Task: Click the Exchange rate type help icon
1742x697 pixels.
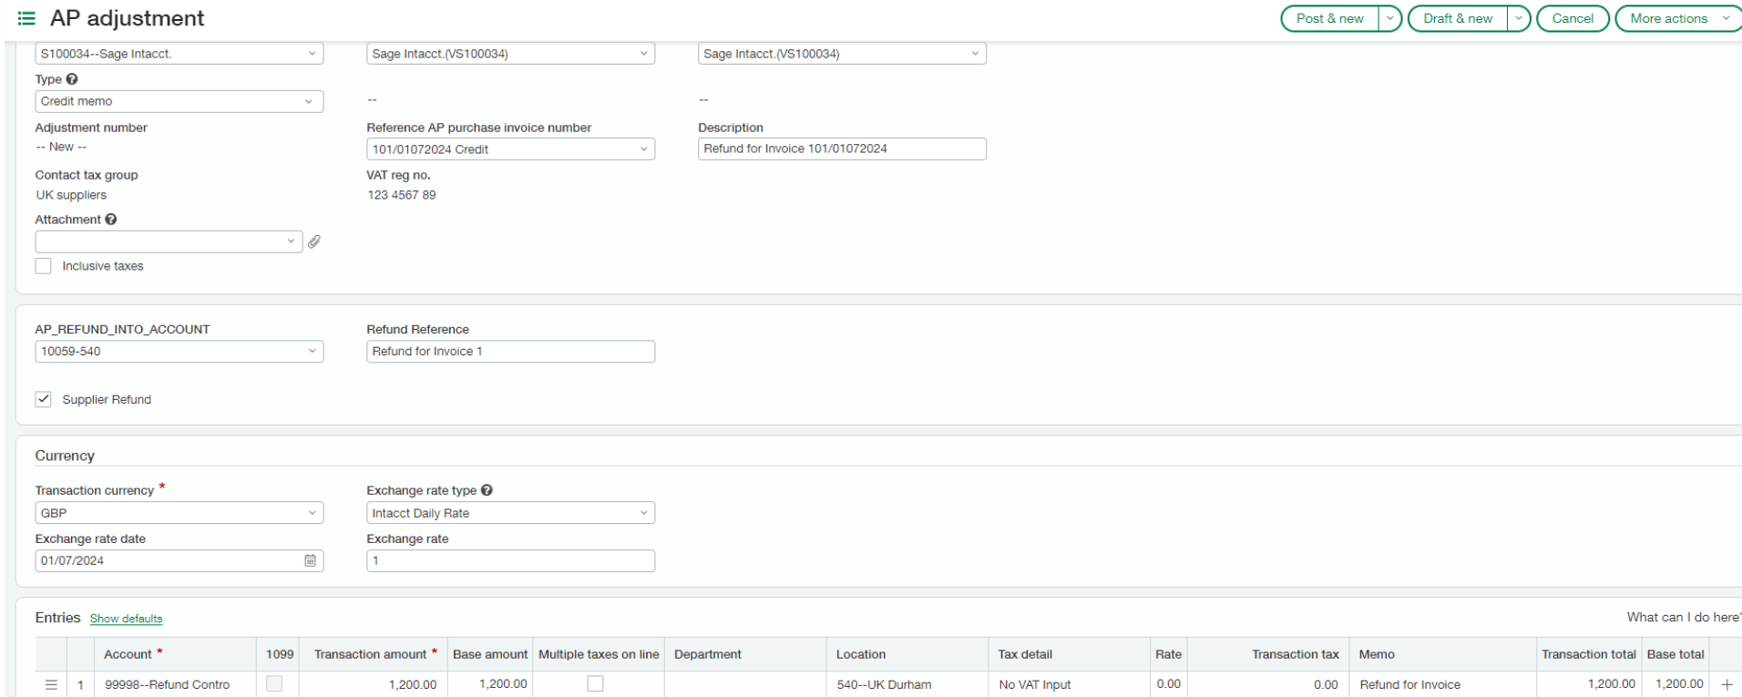Action: [x=487, y=490]
